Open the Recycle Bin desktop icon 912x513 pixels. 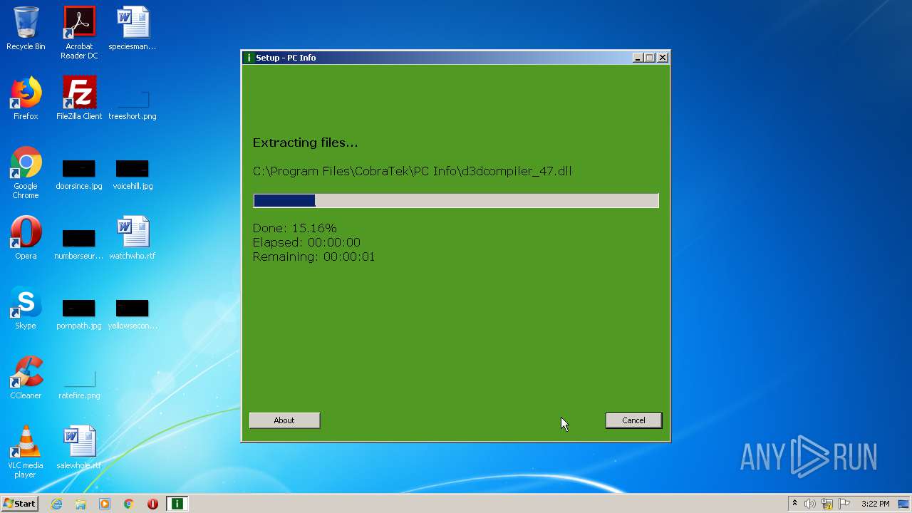pyautogui.click(x=26, y=28)
